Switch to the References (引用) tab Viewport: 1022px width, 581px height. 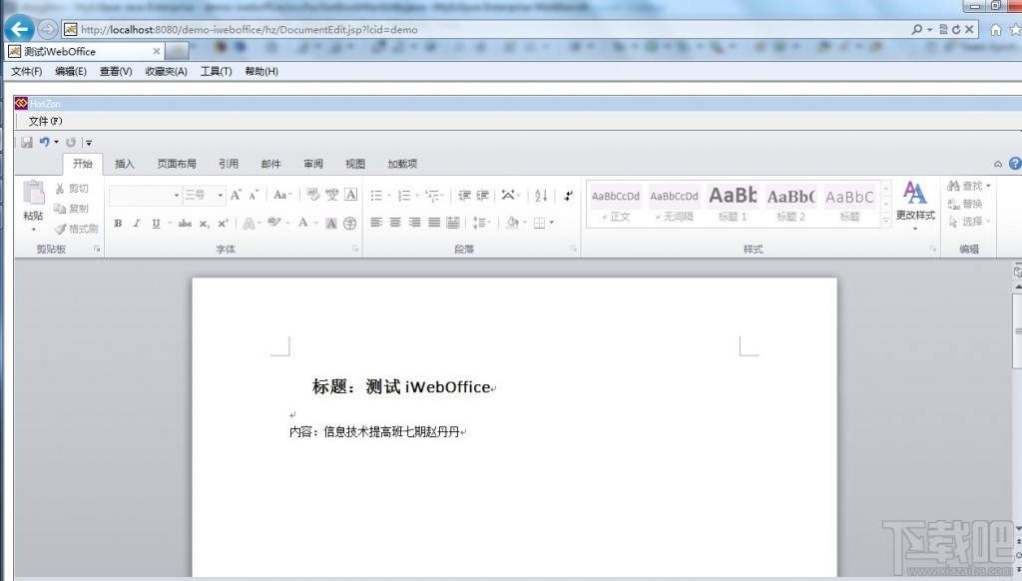tap(229, 164)
